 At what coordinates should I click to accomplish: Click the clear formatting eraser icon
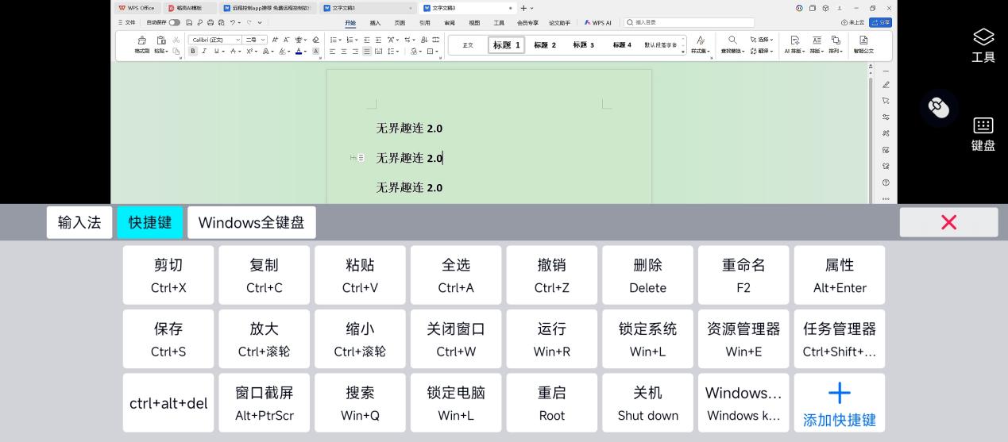point(315,40)
